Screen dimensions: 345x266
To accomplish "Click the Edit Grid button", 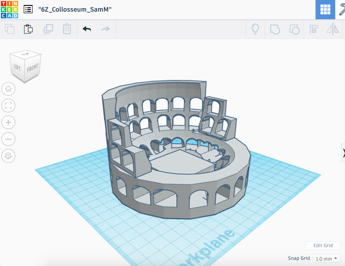I will (323, 245).
